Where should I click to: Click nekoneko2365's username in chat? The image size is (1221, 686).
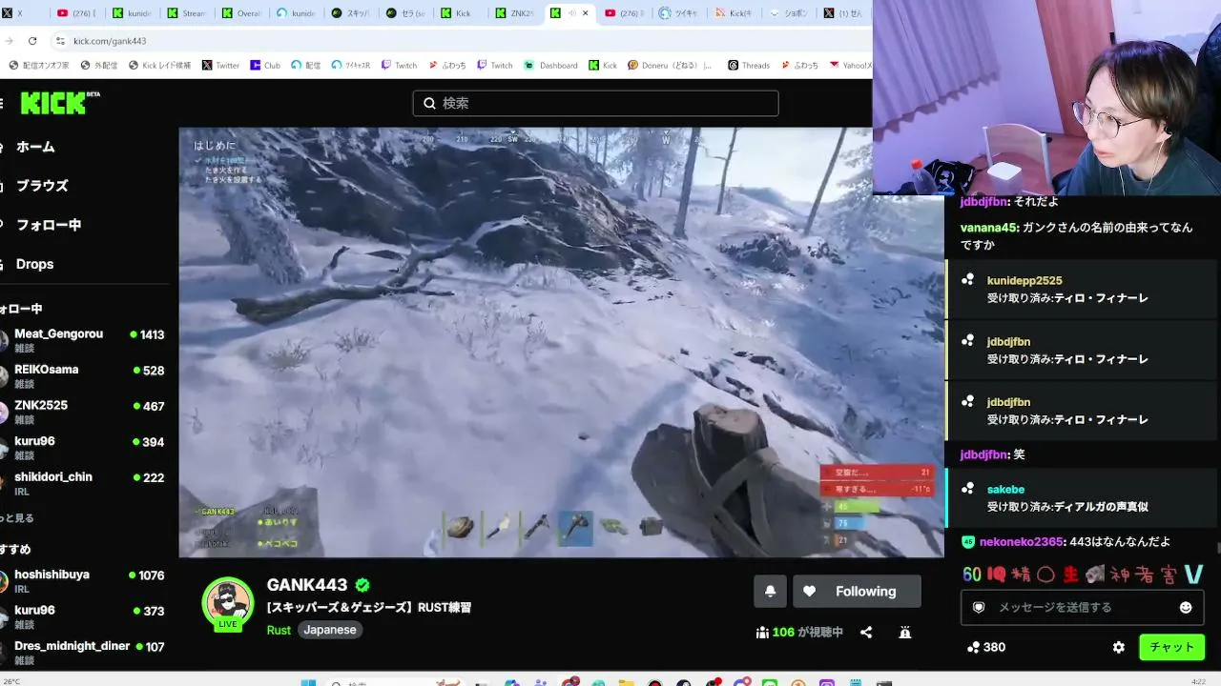point(1021,542)
